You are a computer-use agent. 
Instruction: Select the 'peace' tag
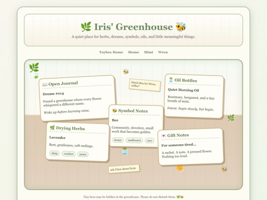click(x=83, y=154)
